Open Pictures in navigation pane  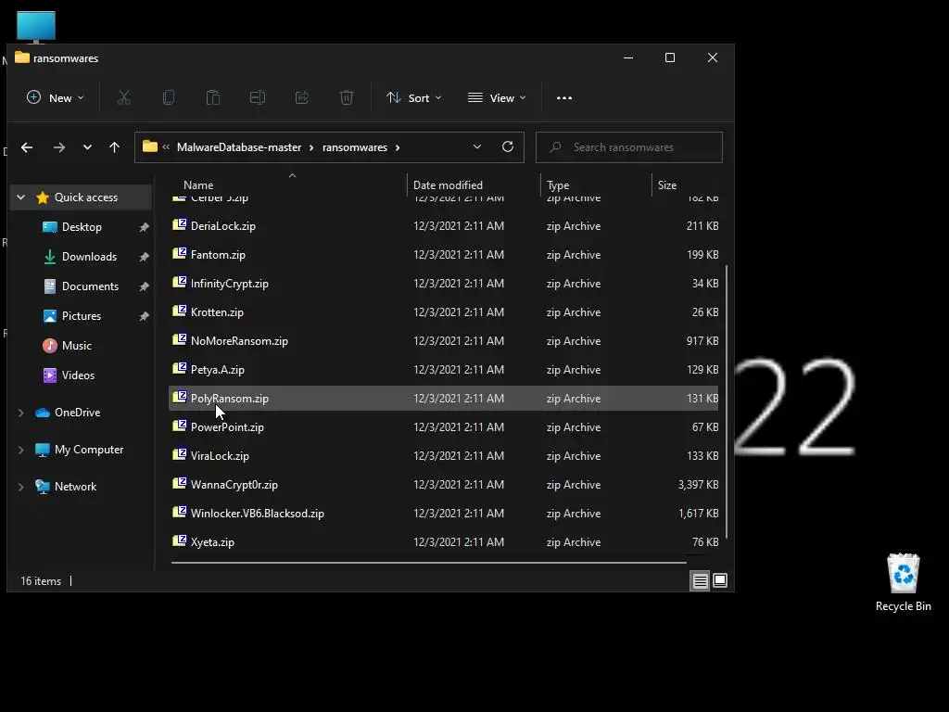click(82, 316)
